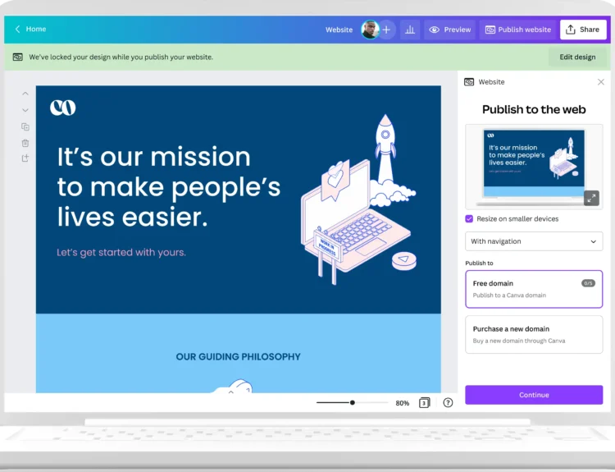Open the With navigation dropdown
Viewport: 615px width, 472px height.
(x=534, y=241)
